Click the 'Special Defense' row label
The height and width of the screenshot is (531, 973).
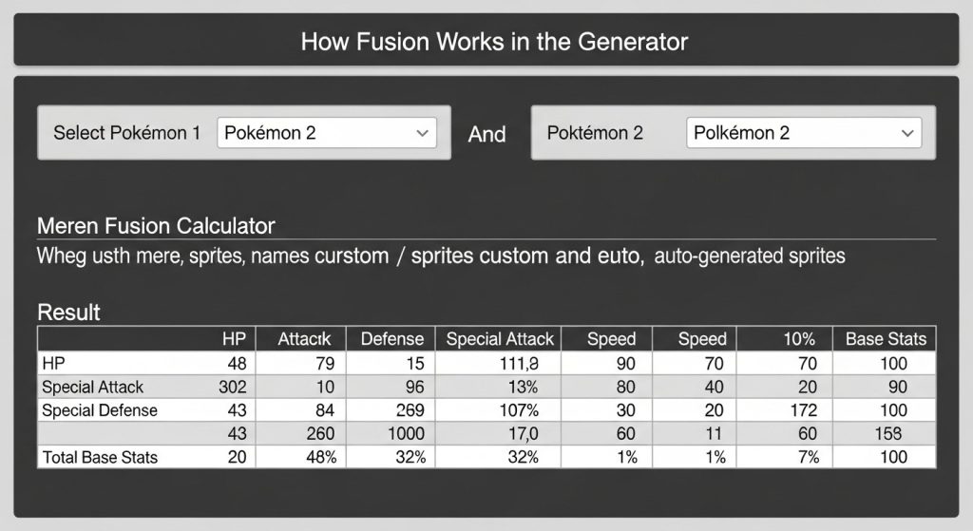(x=99, y=410)
